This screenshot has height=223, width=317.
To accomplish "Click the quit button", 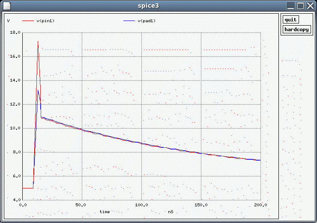I will pyautogui.click(x=290, y=20).
